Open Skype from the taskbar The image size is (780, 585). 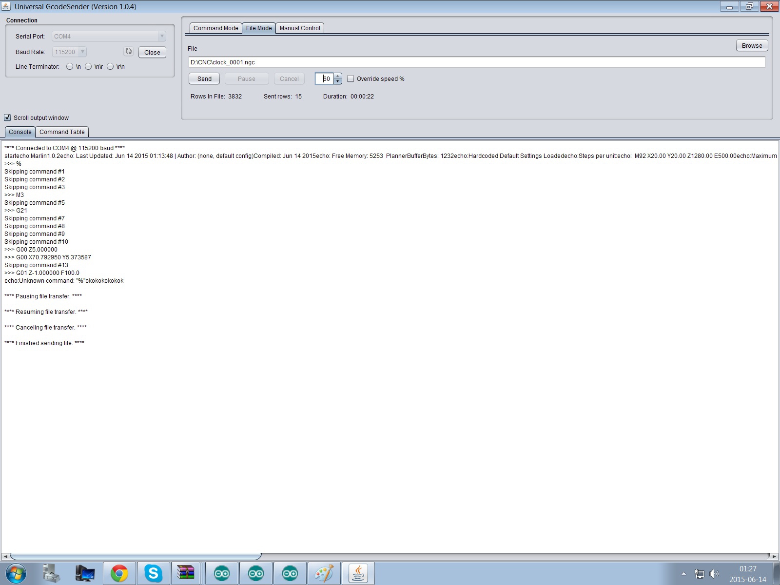coord(153,573)
